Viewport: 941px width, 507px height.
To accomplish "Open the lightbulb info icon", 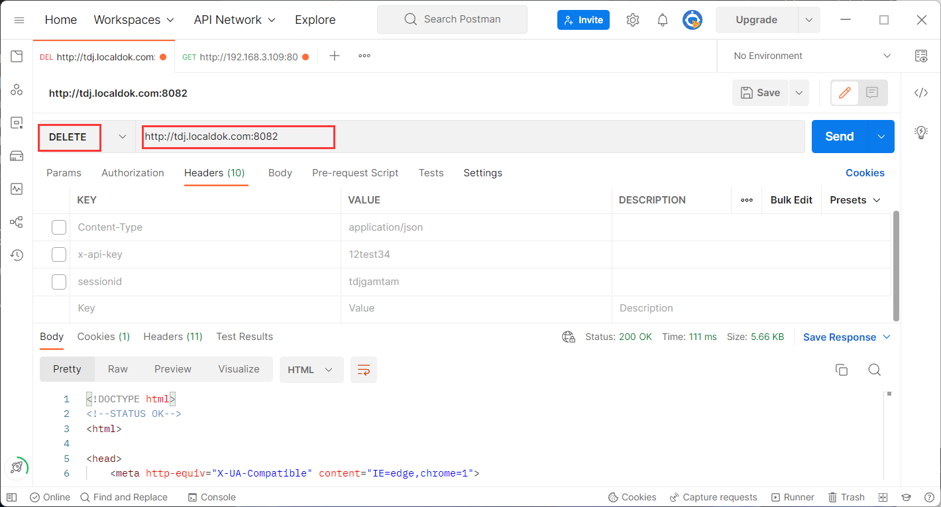I will coord(921,132).
